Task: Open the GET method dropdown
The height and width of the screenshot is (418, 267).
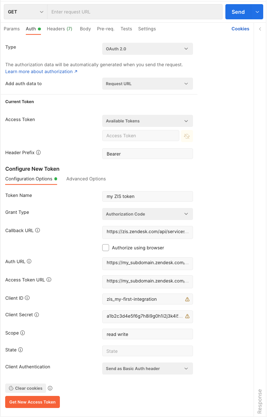Action: pyautogui.click(x=25, y=12)
